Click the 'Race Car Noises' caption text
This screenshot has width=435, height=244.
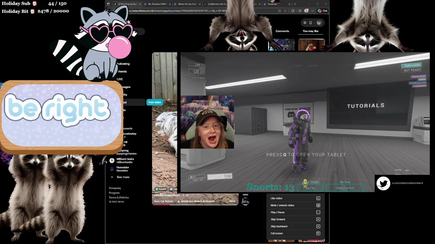click(163, 201)
